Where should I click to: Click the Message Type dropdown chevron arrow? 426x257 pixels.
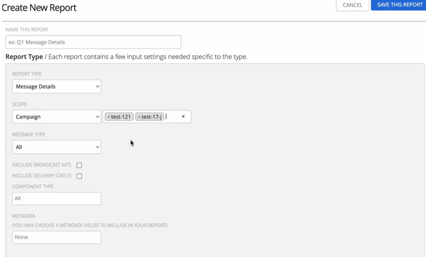[97, 147]
